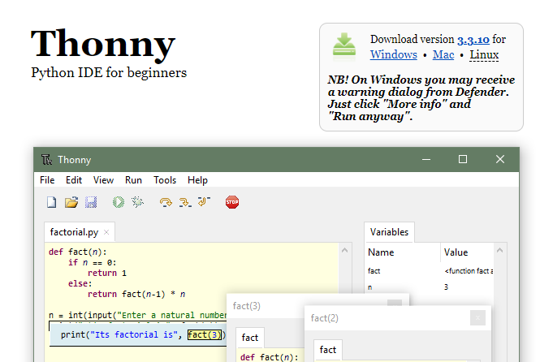Click the Step out arrow icon
This screenshot has height=362, width=540.
[204, 201]
